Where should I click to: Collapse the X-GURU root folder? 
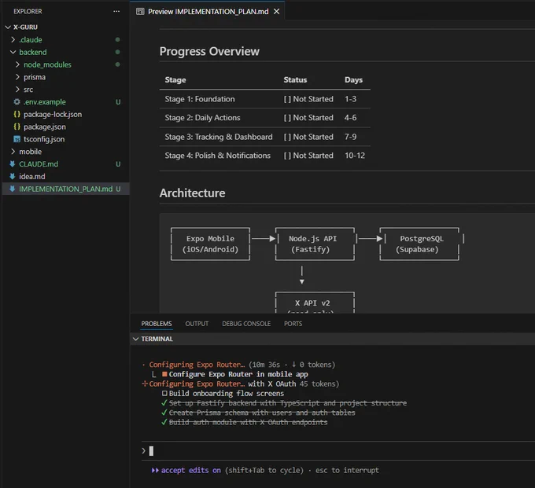[8, 27]
